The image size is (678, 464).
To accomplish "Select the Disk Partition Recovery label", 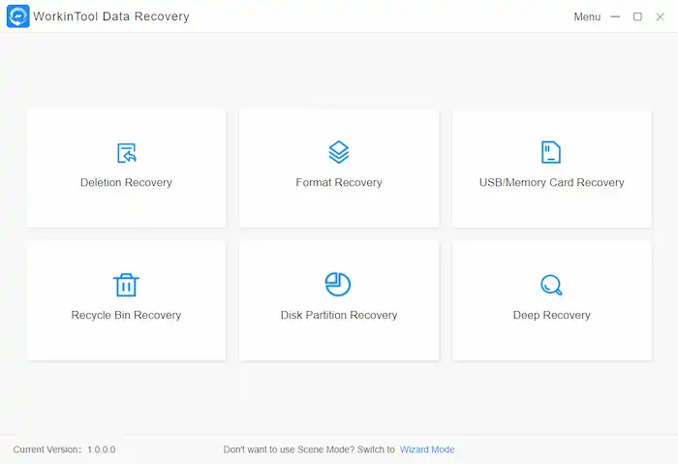I will coord(339,315).
